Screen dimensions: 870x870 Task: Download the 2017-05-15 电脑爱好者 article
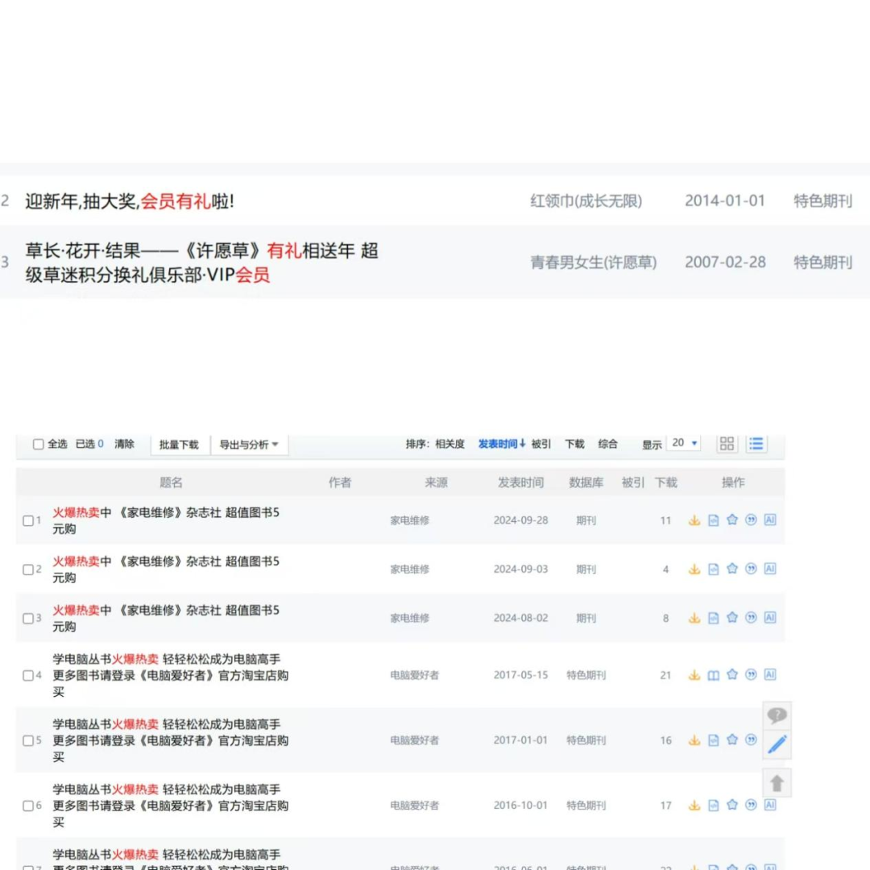(x=694, y=675)
